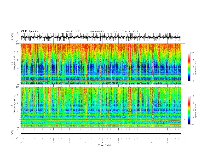This screenshot has width=207, height=160.
Task: Select the "Time (min)" axis title
Action: tap(105, 145)
